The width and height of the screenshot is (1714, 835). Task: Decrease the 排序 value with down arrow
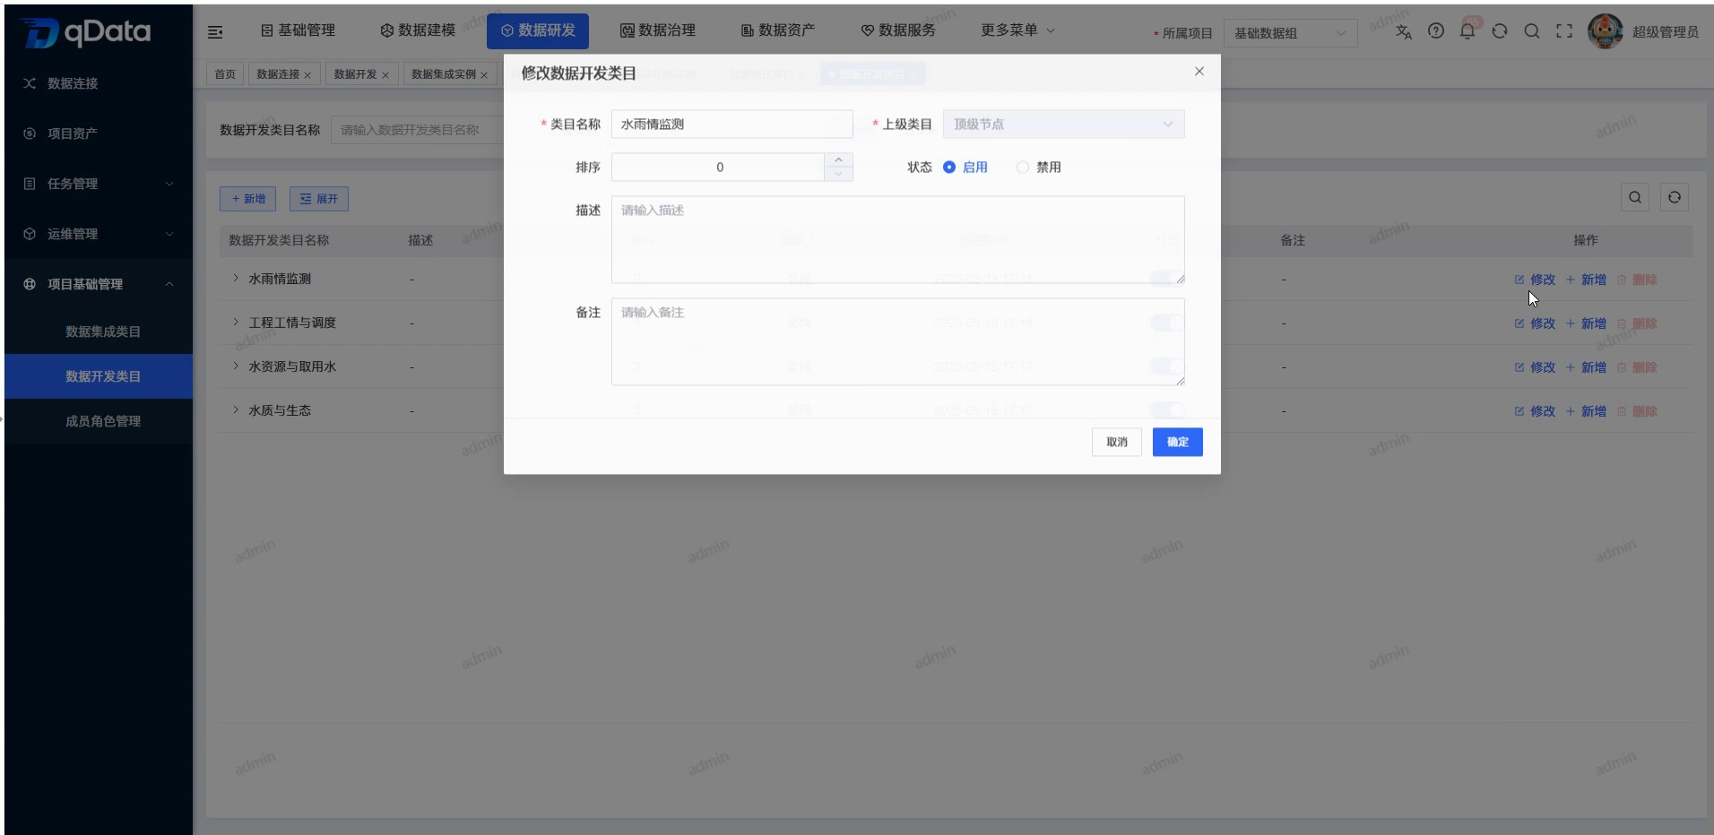(x=838, y=174)
